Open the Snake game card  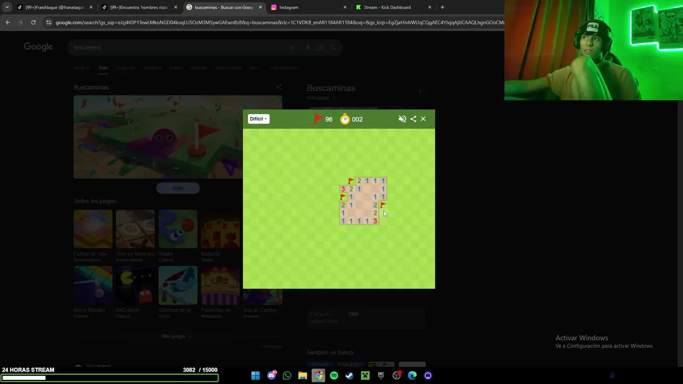178,233
